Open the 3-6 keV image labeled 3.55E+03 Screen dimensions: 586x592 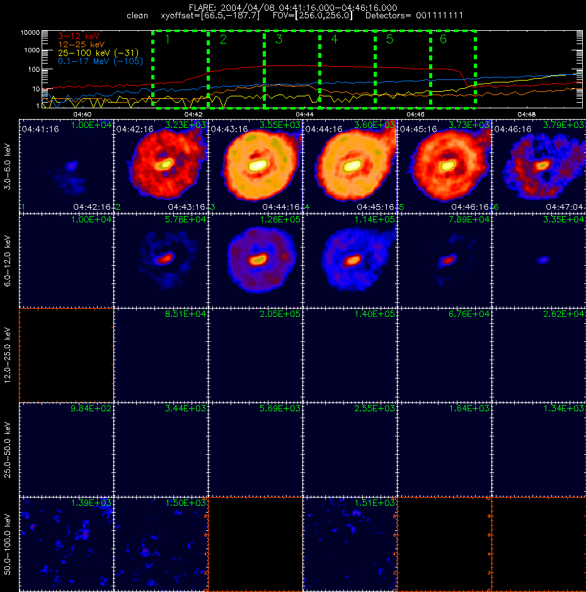coord(255,166)
